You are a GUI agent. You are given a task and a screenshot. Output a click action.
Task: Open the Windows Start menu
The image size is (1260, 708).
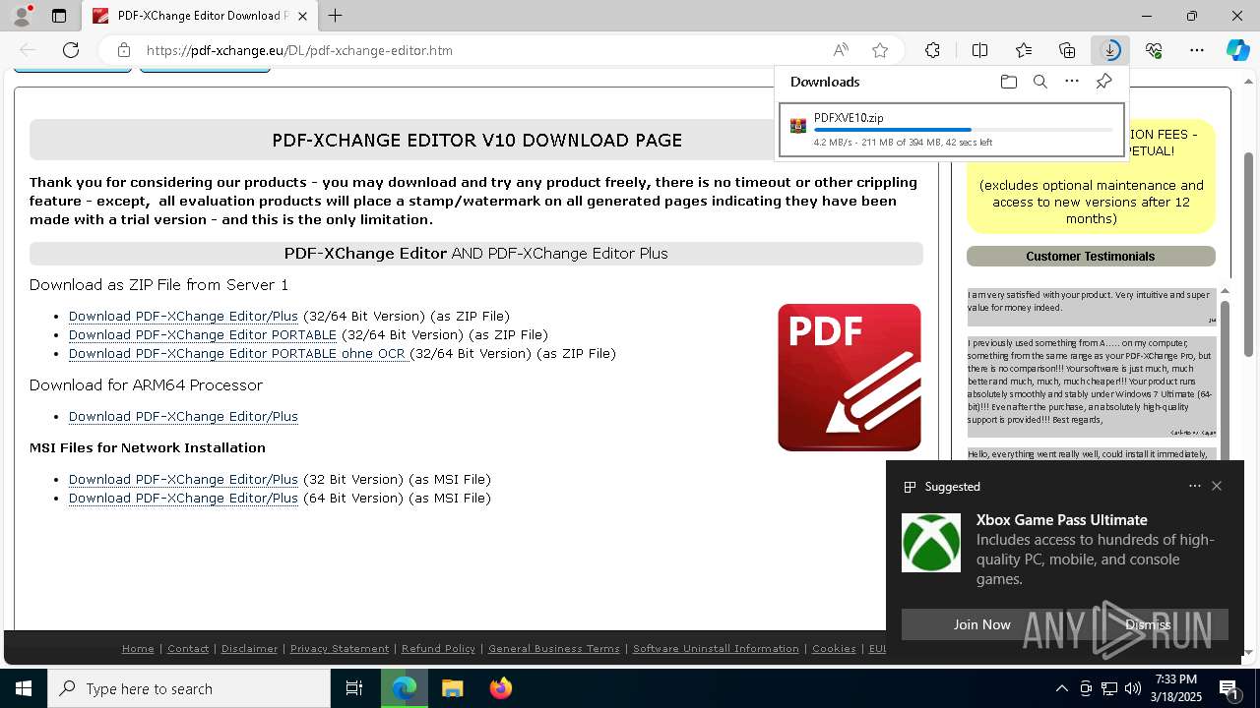click(24, 688)
